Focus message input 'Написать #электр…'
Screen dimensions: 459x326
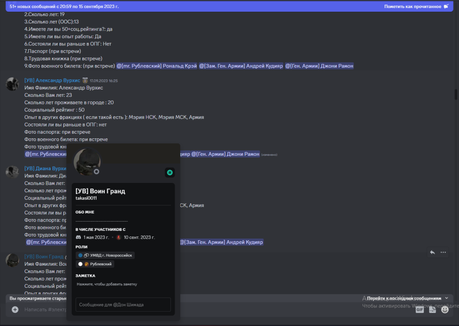click(45, 309)
